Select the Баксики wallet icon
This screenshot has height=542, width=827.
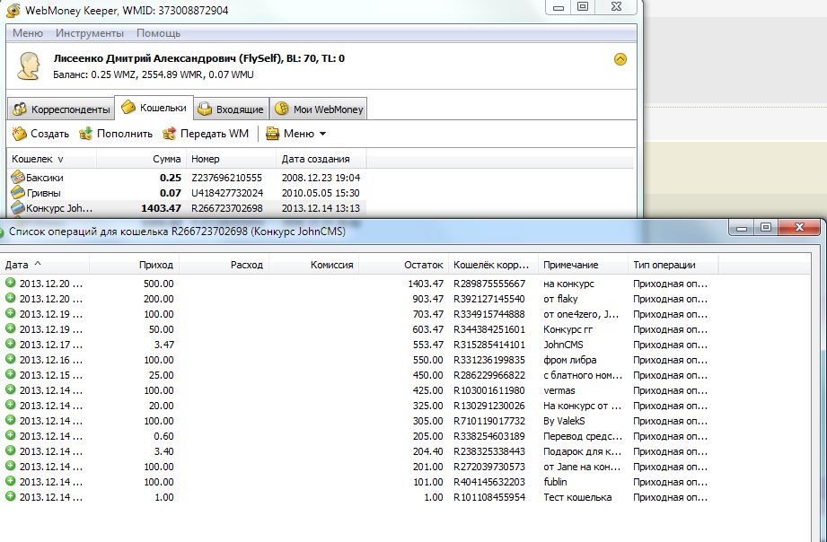[x=17, y=178]
